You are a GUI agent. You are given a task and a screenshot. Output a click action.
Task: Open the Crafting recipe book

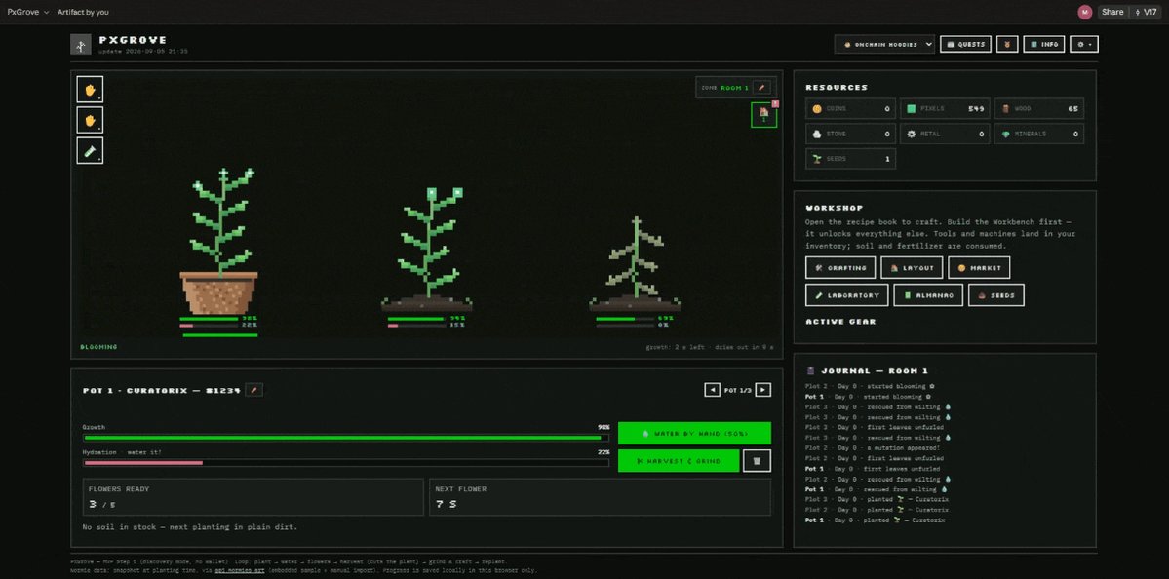[x=840, y=267]
